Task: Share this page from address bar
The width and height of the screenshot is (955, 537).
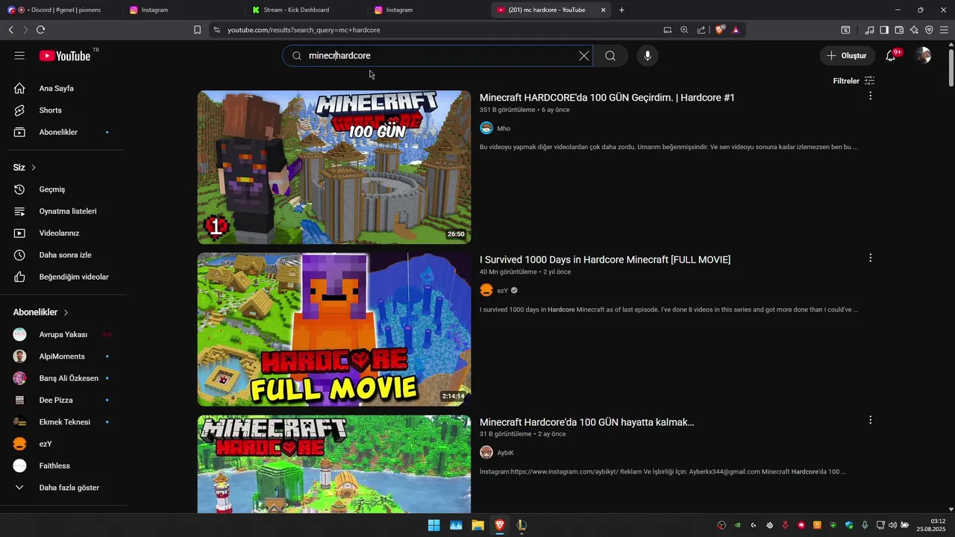Action: [701, 30]
